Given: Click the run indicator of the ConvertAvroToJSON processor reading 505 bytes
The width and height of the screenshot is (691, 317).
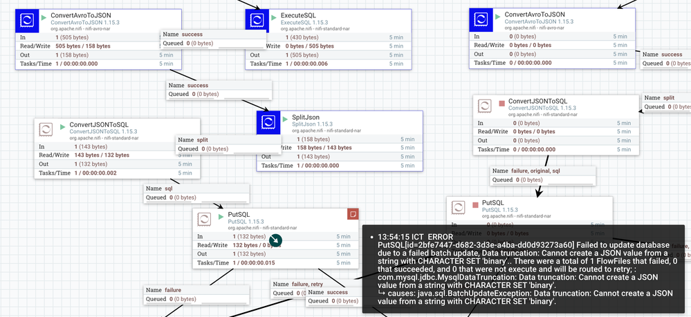Looking at the screenshot, I should point(44,18).
